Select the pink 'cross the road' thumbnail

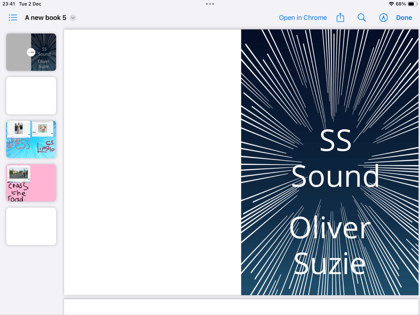tap(31, 183)
